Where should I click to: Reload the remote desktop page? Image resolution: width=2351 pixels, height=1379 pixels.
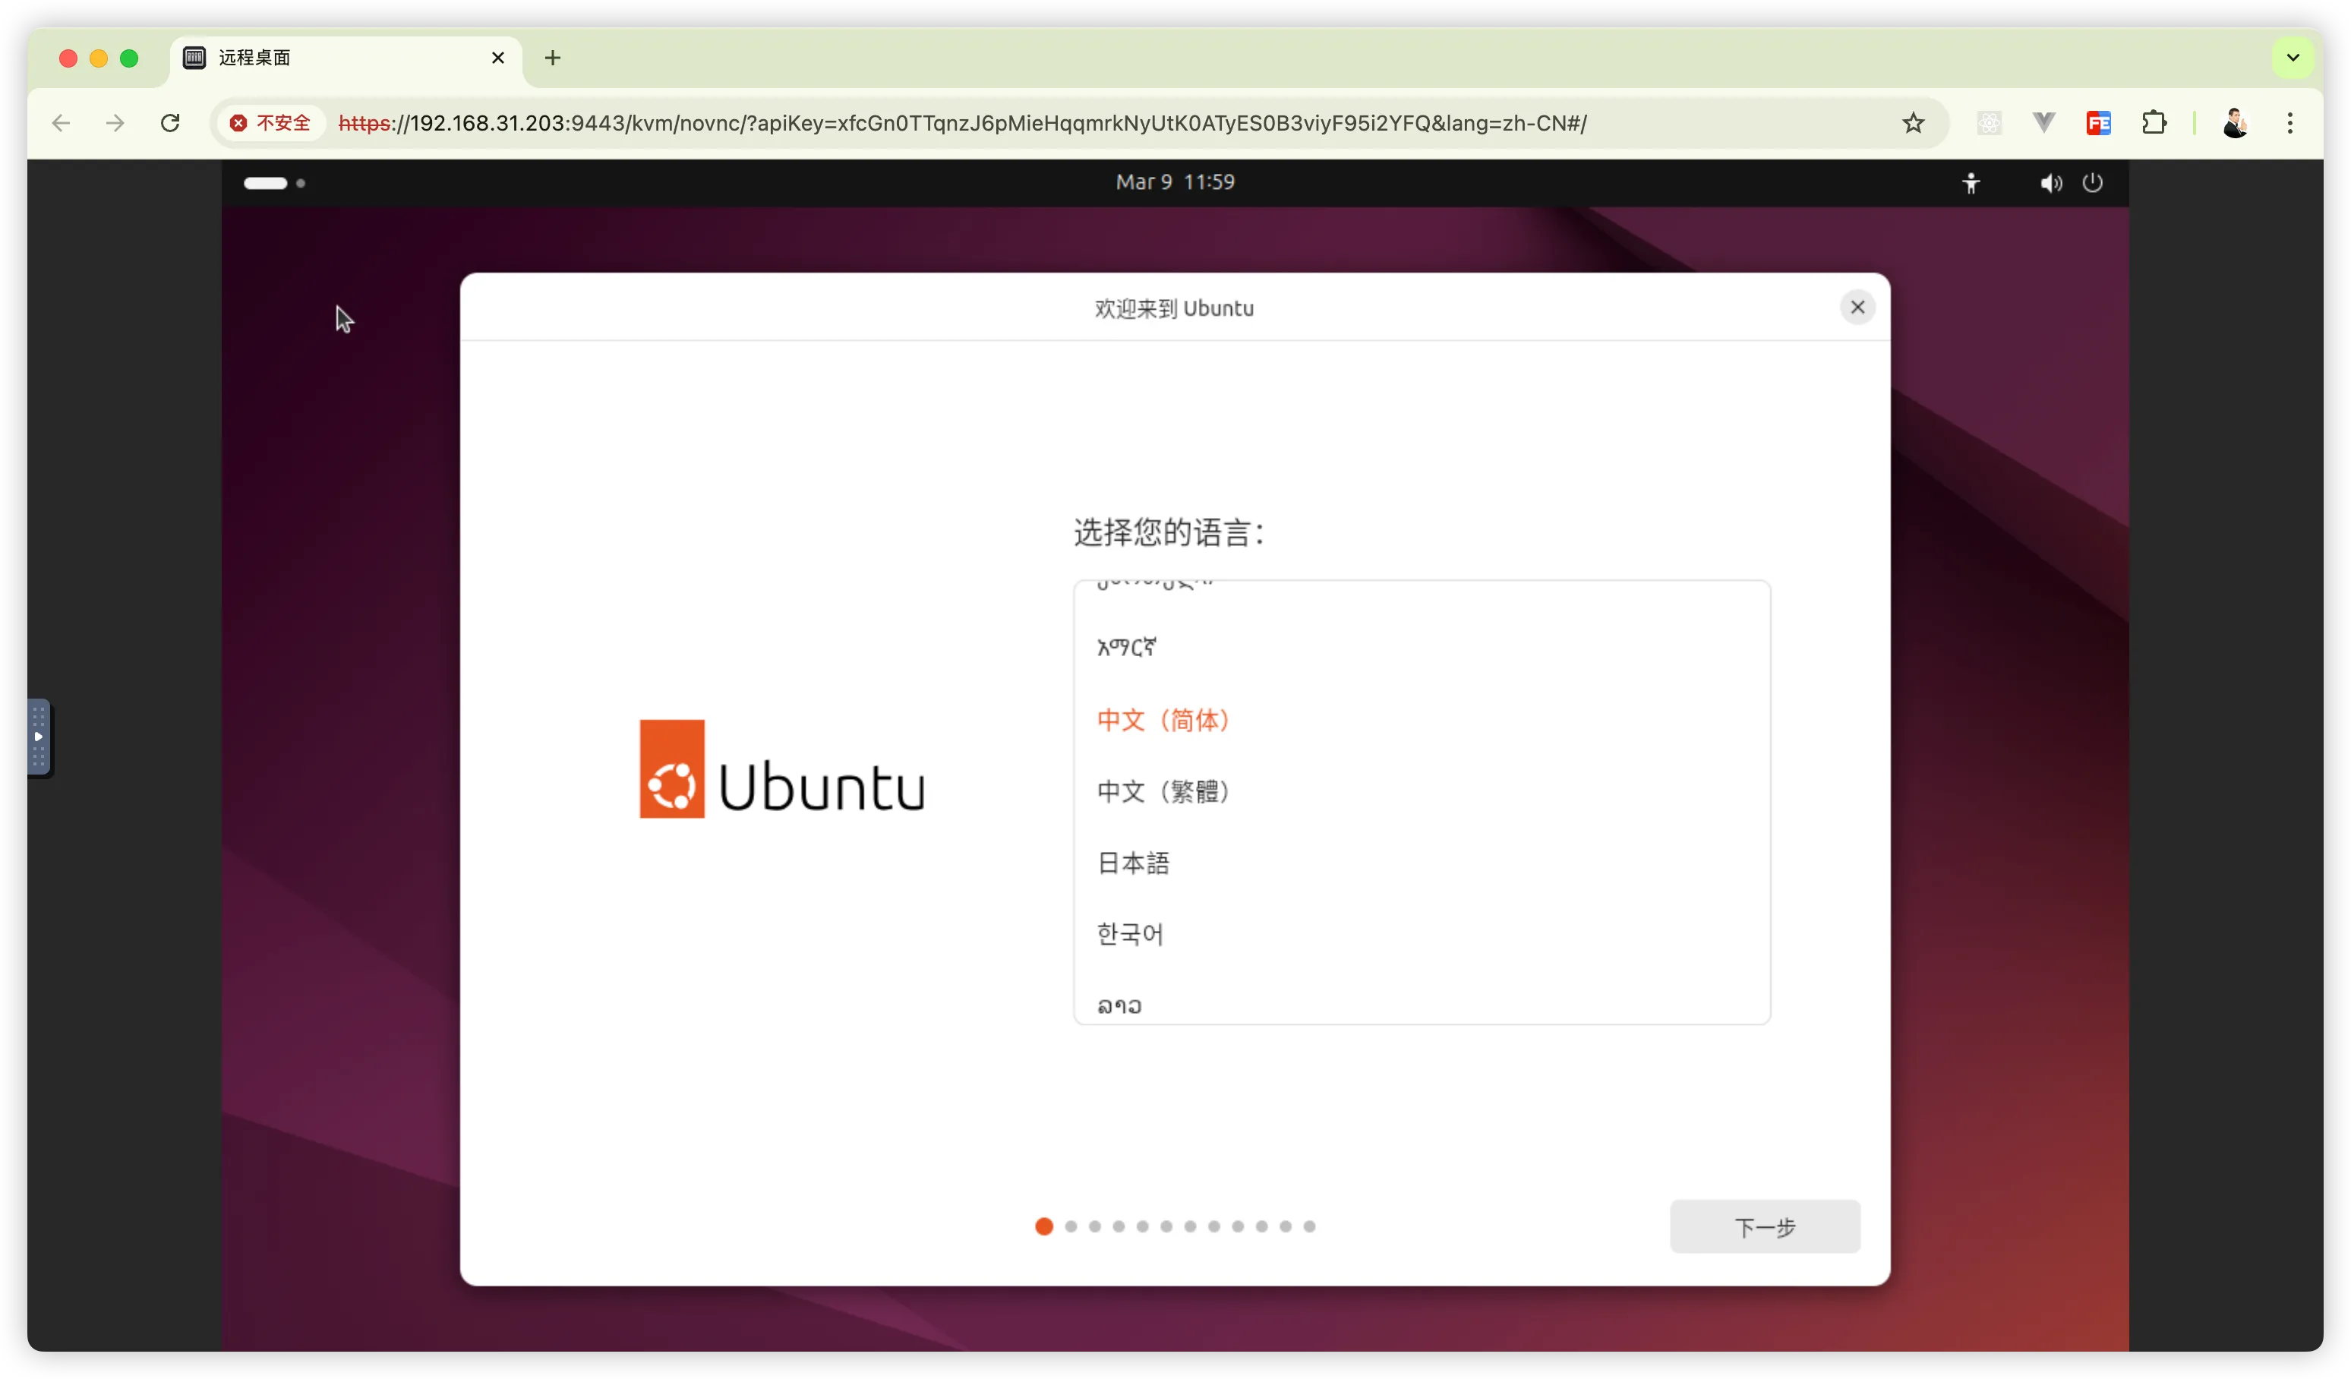[170, 123]
